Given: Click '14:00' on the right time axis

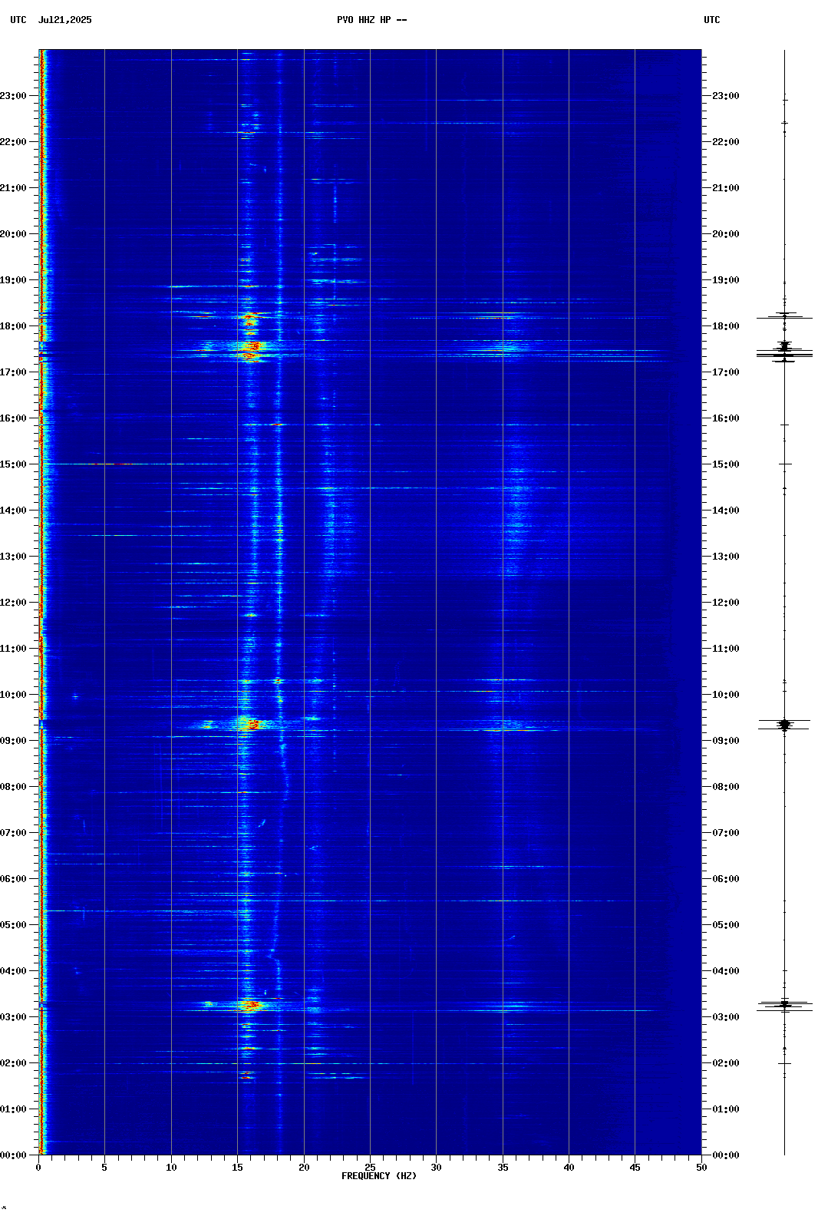Looking at the screenshot, I should [726, 511].
